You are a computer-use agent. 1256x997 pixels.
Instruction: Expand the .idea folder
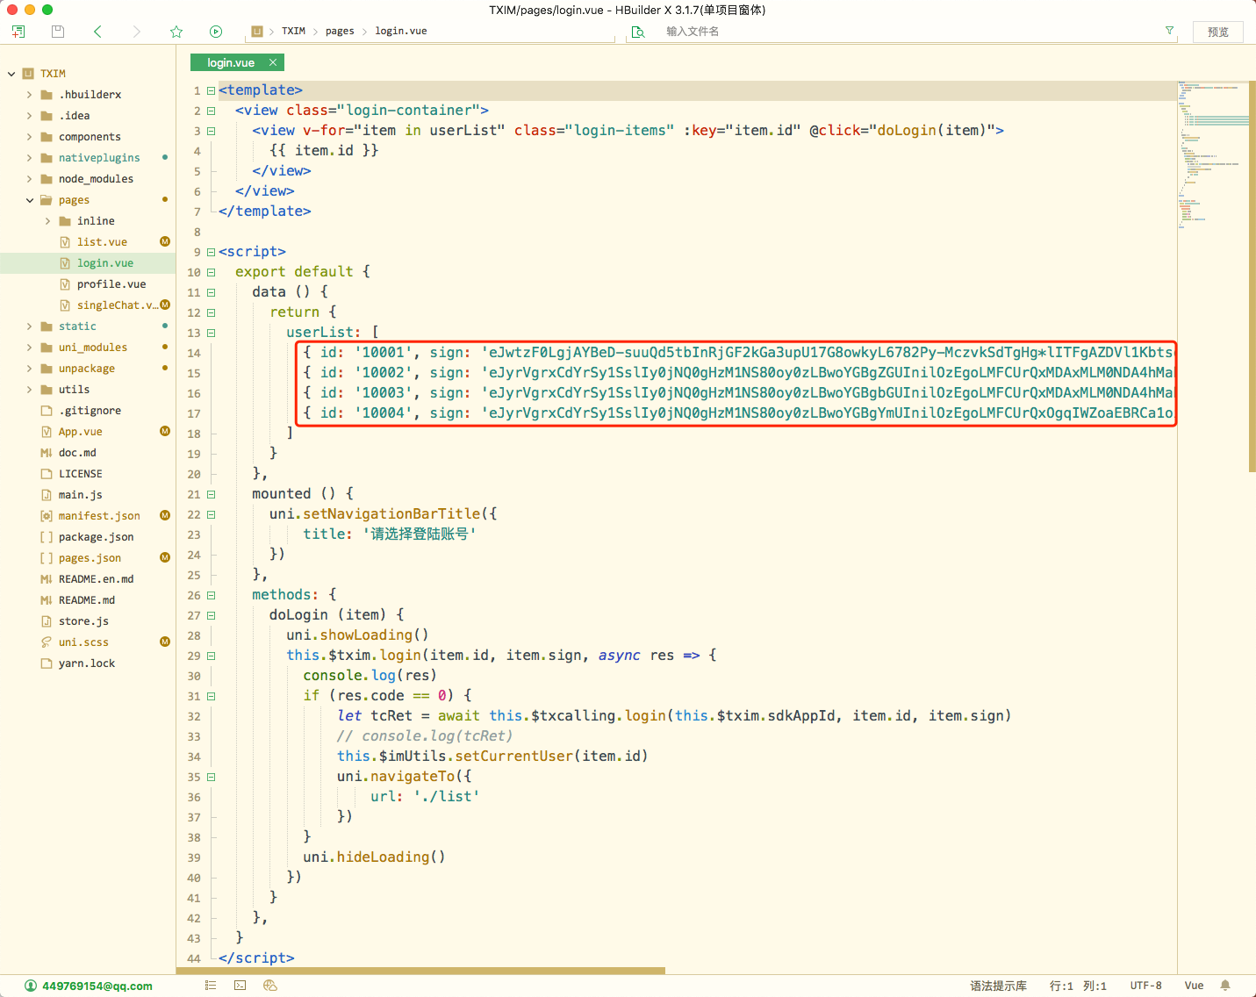(x=30, y=116)
